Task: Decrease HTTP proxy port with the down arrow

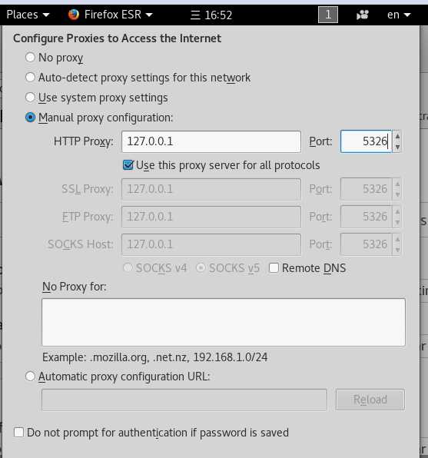Action: [x=397, y=147]
